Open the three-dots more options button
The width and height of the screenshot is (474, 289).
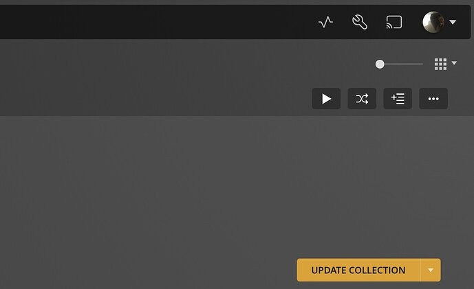[433, 99]
